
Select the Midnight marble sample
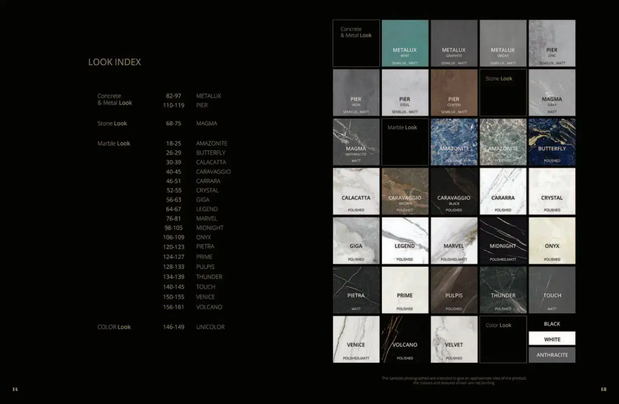coord(503,241)
